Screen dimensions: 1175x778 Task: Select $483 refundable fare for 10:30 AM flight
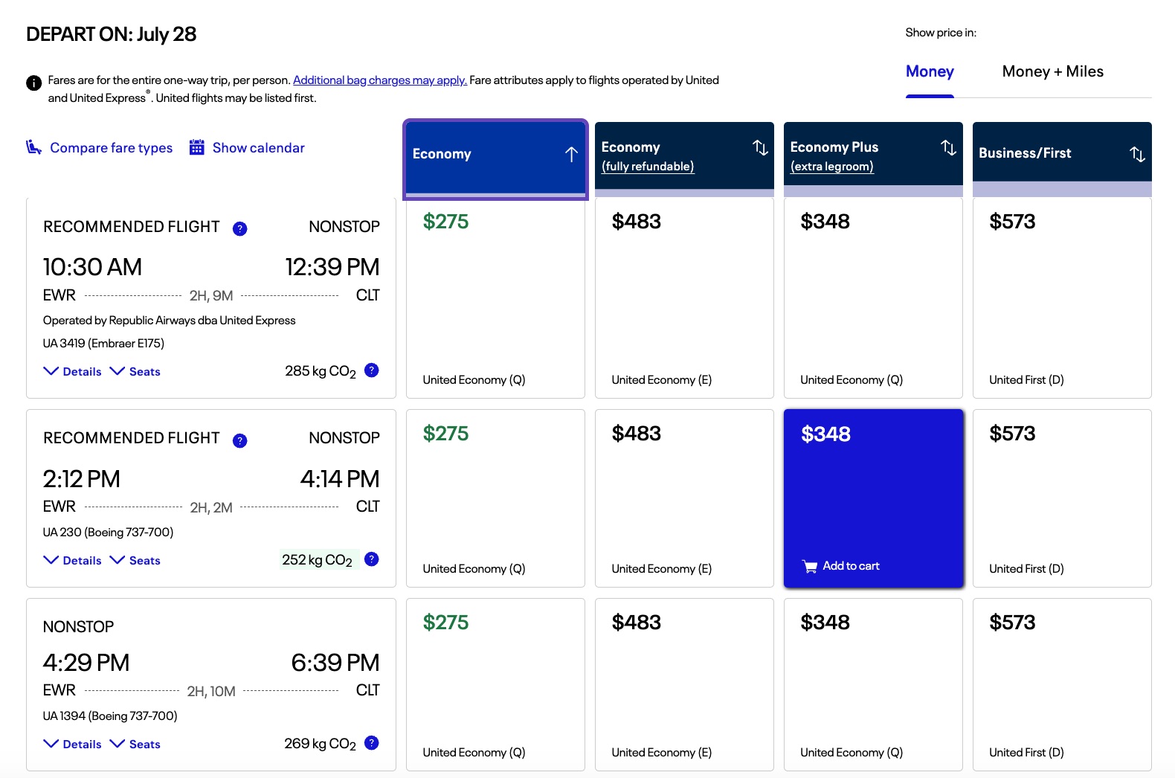[684, 298]
